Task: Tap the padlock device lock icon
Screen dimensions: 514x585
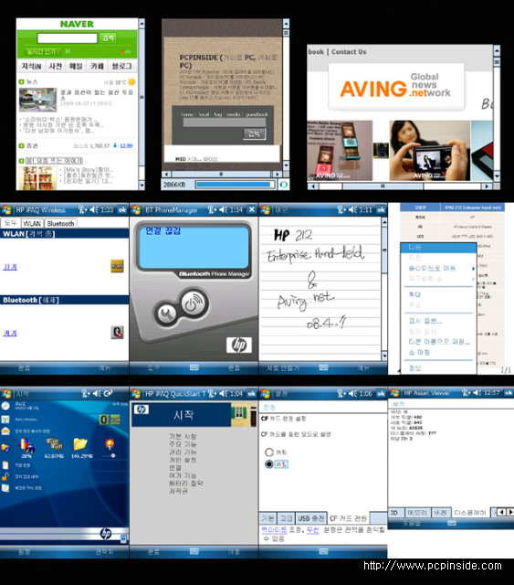Action: point(5,476)
